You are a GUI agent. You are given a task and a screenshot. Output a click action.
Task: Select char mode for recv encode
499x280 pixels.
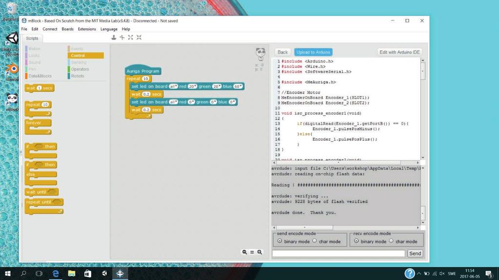coord(391,241)
